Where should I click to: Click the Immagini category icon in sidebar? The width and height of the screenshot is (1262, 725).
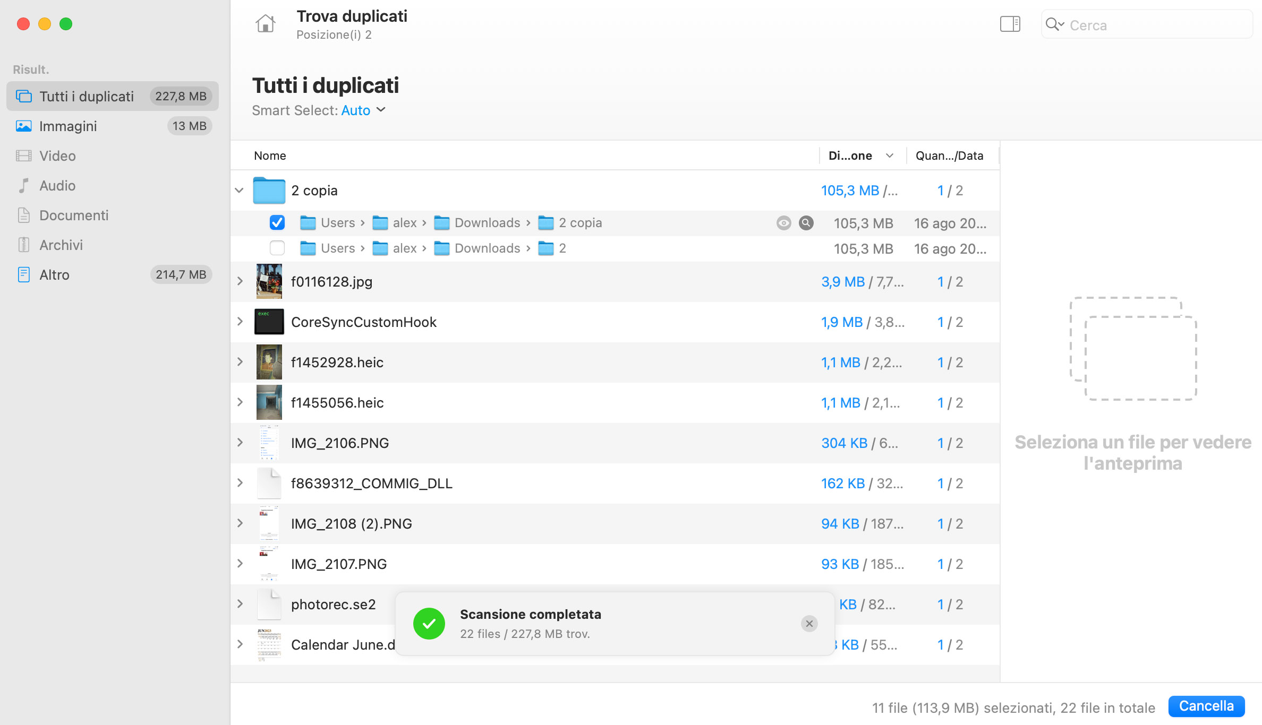pos(22,126)
